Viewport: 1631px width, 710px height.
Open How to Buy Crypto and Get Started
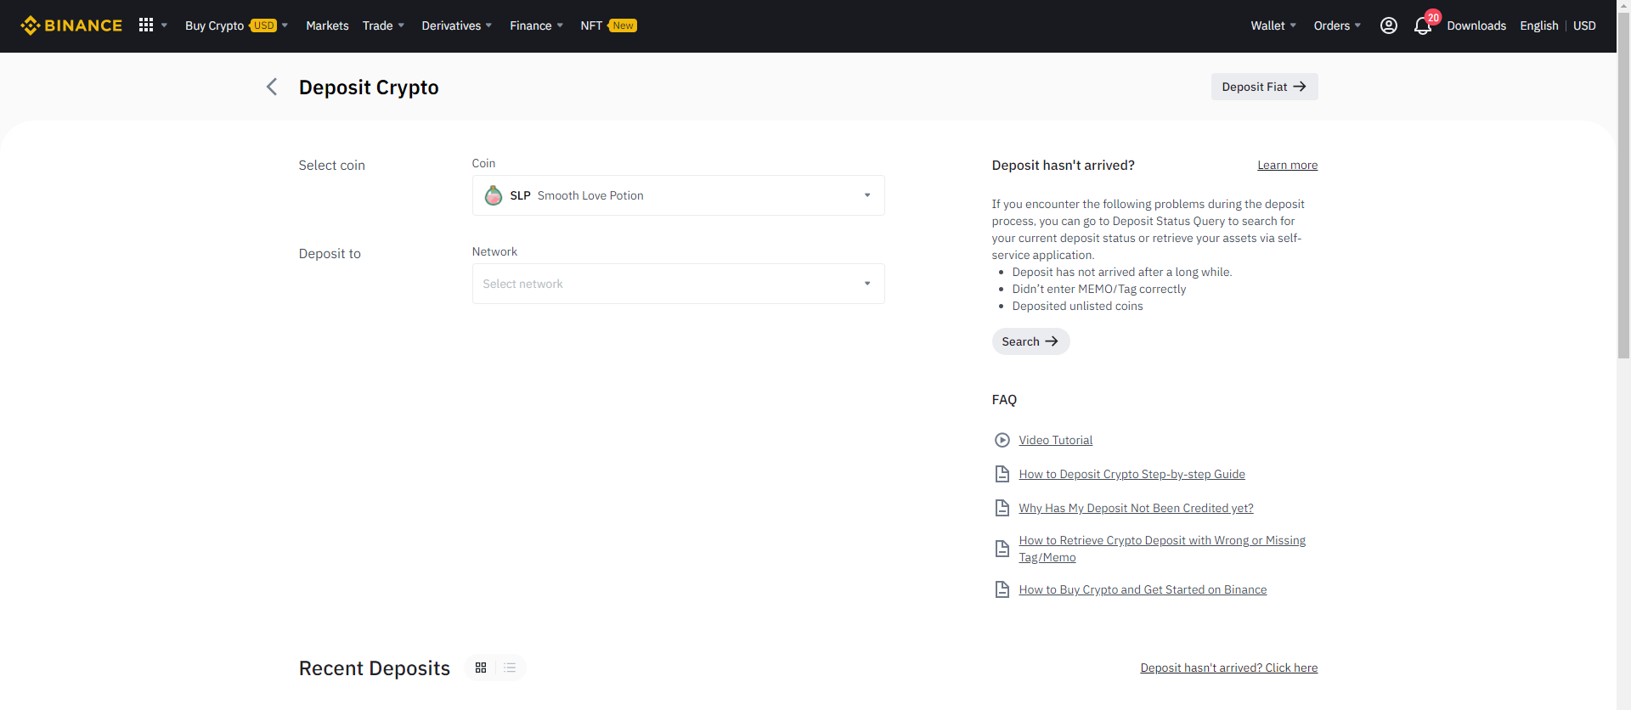tap(1143, 589)
